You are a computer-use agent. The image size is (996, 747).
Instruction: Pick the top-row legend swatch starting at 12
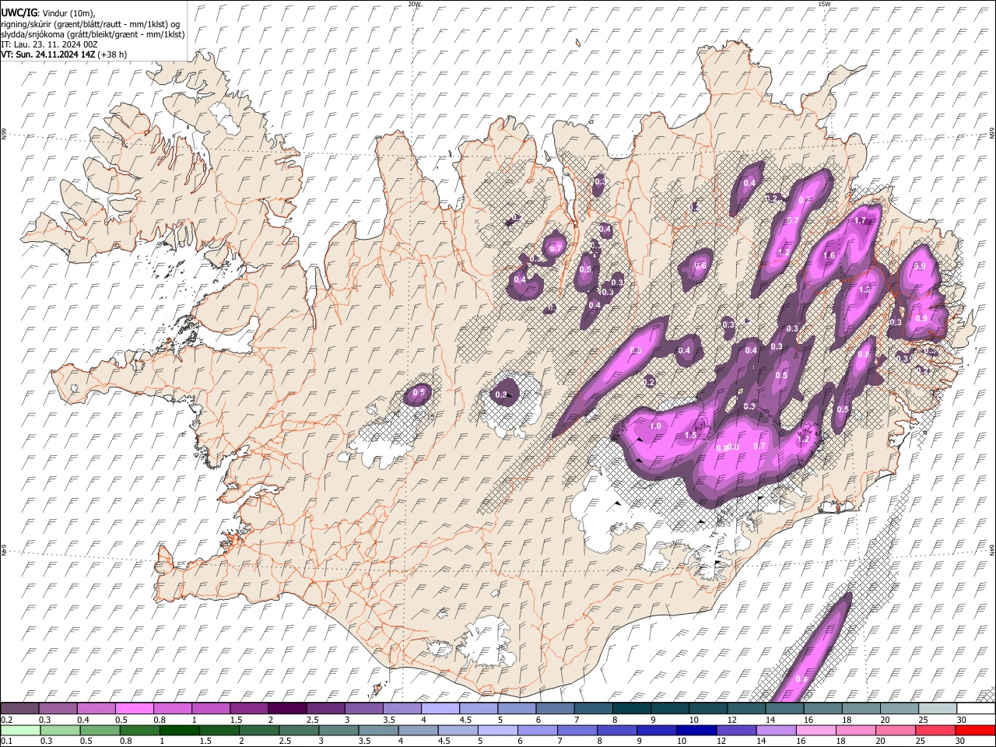(746, 708)
